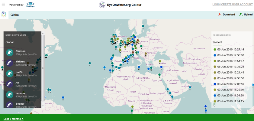Screen dimensions: 254x121
Task: Open CREATE USER ACCOUNT link
Action: [x=237, y=5]
